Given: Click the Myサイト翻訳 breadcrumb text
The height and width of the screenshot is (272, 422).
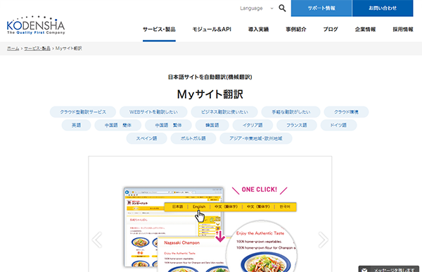Looking at the screenshot, I should (x=69, y=49).
